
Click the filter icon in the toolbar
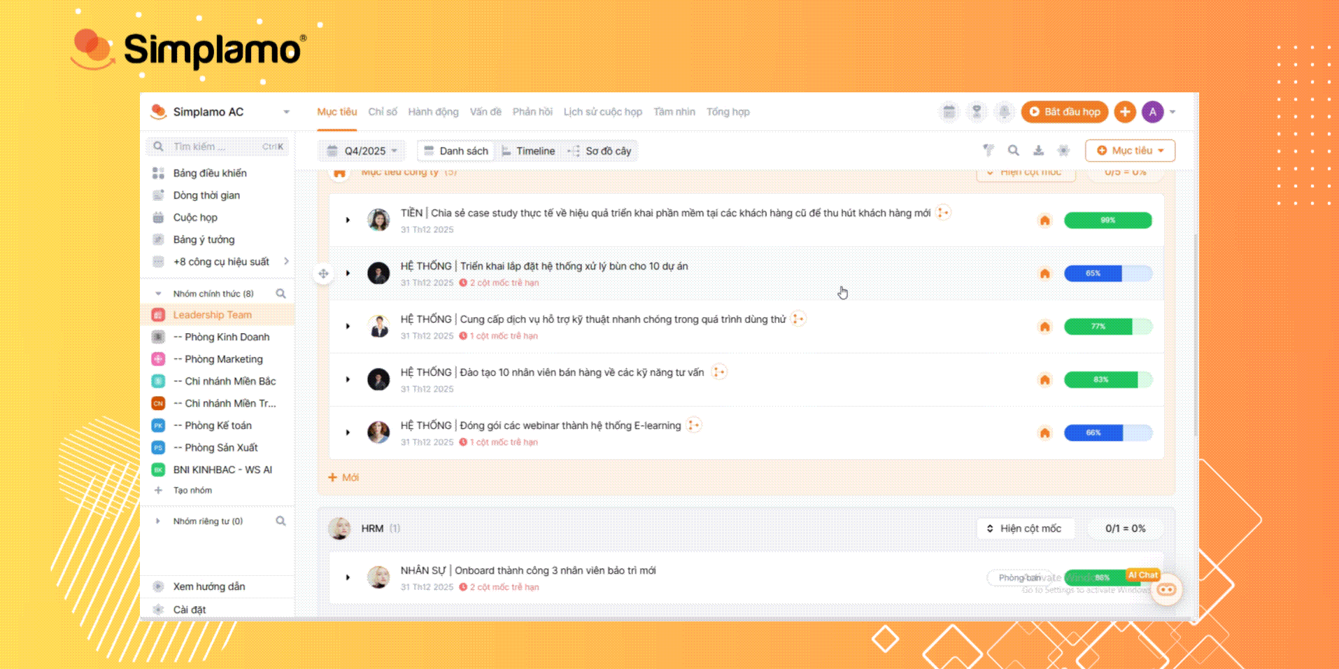[988, 150]
